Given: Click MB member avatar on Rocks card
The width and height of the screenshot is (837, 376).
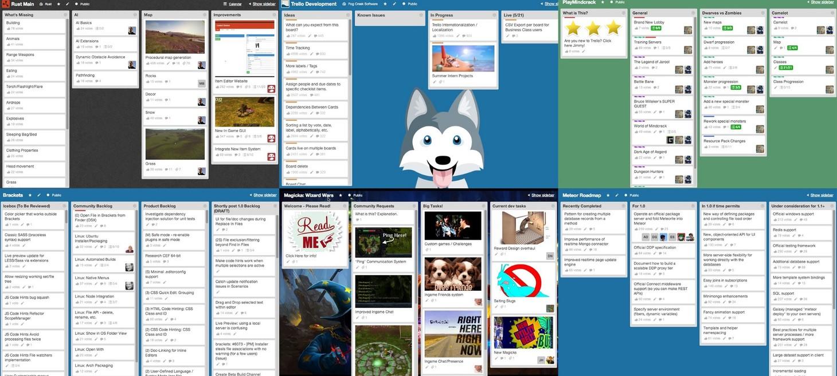Looking at the screenshot, I should [202, 84].
